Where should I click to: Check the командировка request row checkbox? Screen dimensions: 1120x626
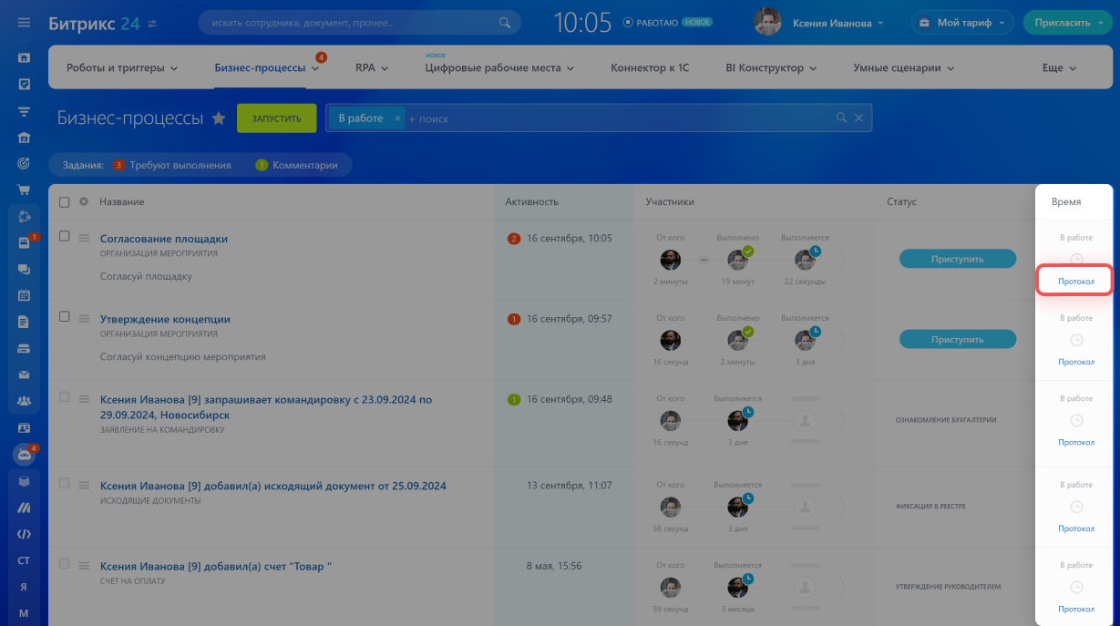coord(65,397)
